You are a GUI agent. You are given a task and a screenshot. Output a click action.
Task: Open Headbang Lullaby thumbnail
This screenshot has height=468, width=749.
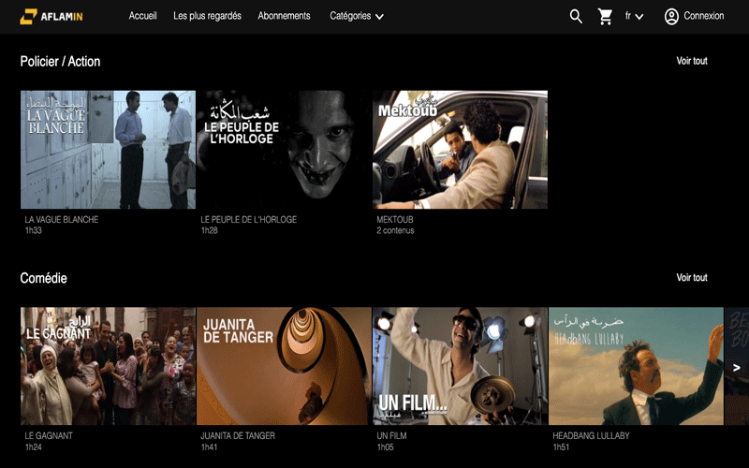(x=635, y=366)
